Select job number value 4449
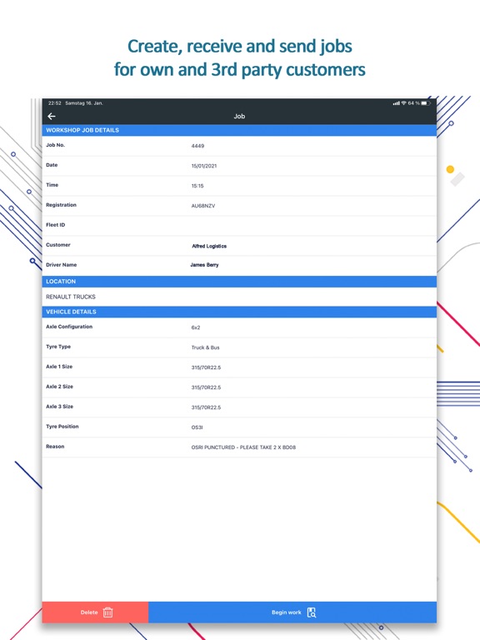The image size is (480, 640). click(197, 146)
